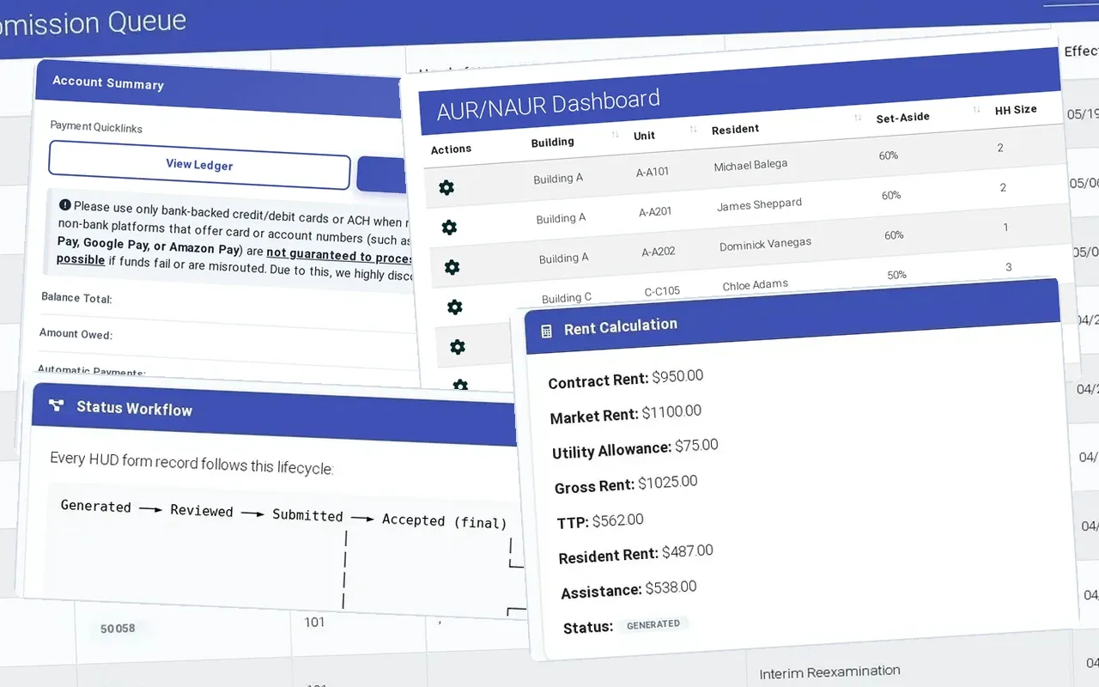Sort dashboard by Building column arrows
This screenshot has width=1099, height=687.
point(615,136)
